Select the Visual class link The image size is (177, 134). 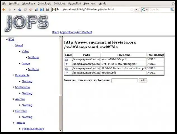(x=19, y=46)
